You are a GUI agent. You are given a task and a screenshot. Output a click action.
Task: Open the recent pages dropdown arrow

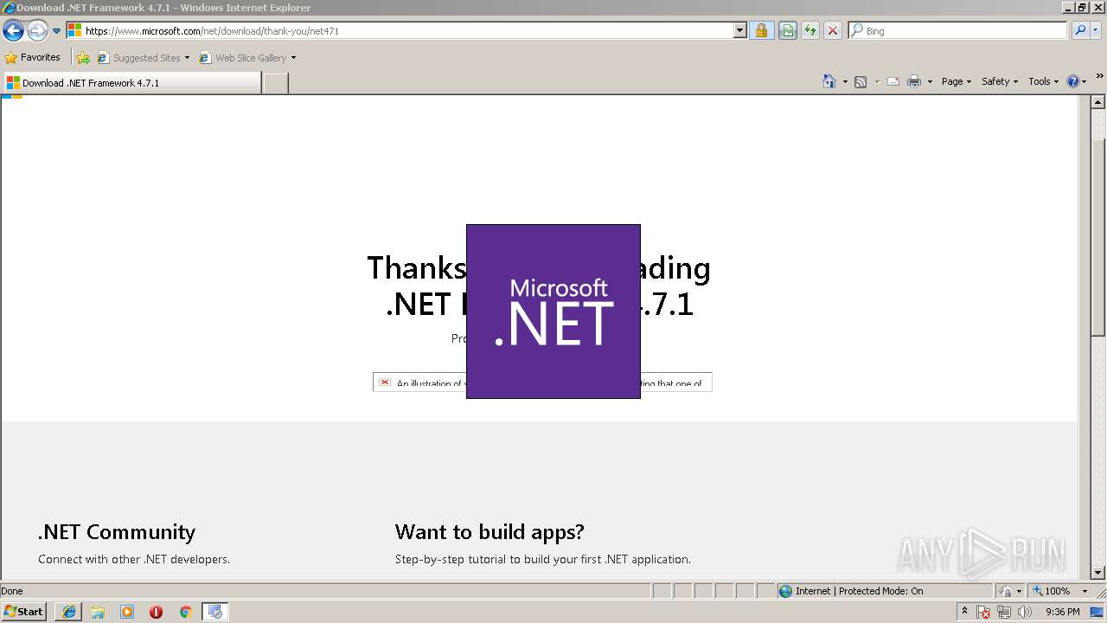[57, 31]
